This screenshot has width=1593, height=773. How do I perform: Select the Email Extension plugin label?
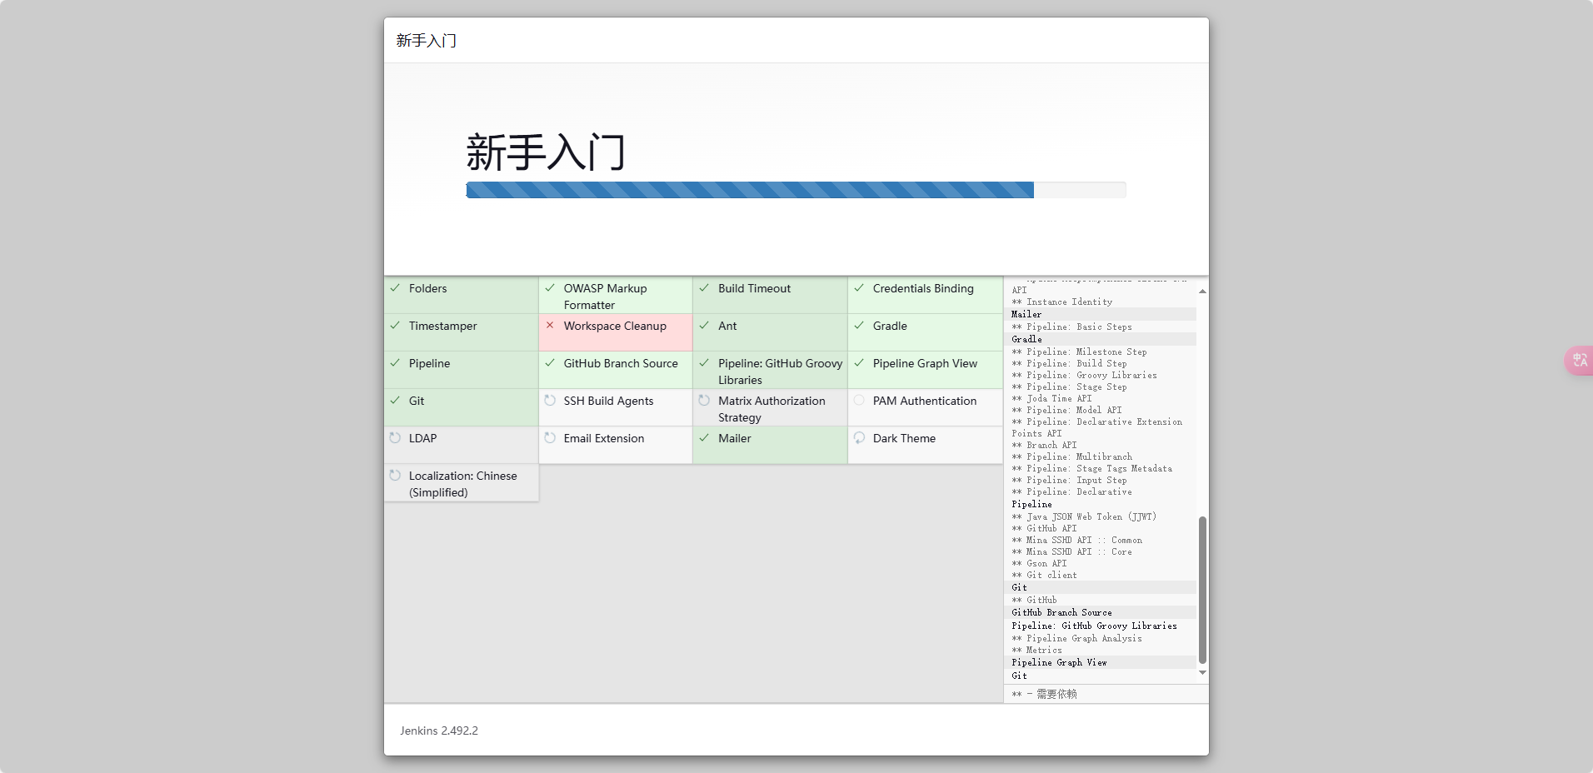[604, 438]
